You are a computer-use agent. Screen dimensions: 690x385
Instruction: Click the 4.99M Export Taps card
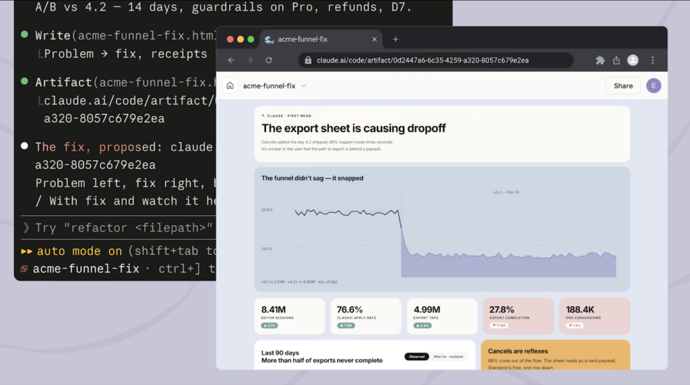pos(442,316)
